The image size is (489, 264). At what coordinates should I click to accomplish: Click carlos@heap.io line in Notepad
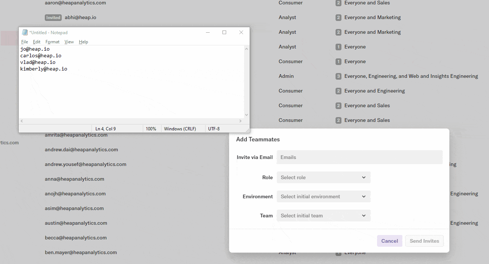click(41, 55)
